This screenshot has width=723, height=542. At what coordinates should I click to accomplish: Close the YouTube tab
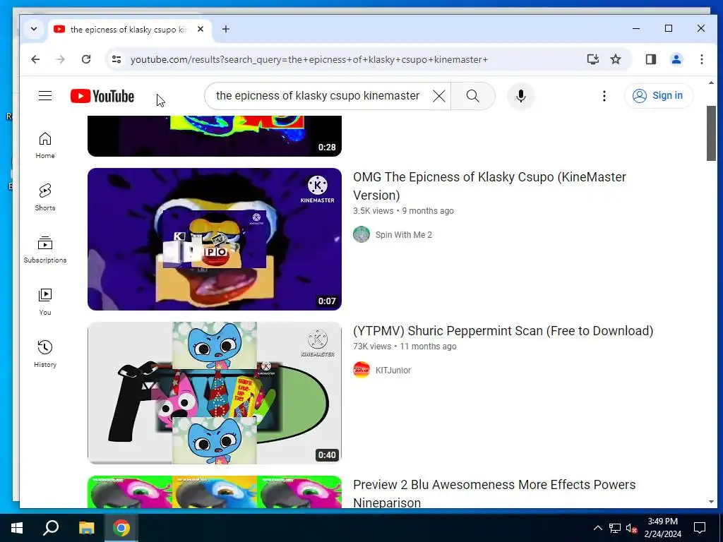[x=200, y=29]
